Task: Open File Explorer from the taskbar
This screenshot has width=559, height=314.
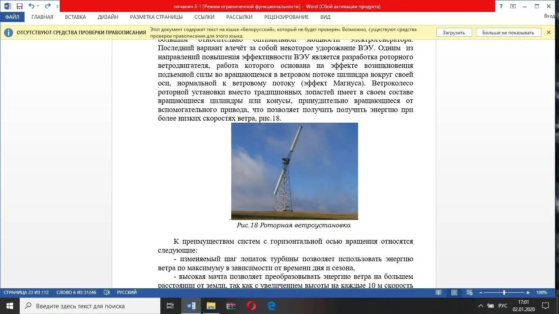Action: pyautogui.click(x=211, y=306)
